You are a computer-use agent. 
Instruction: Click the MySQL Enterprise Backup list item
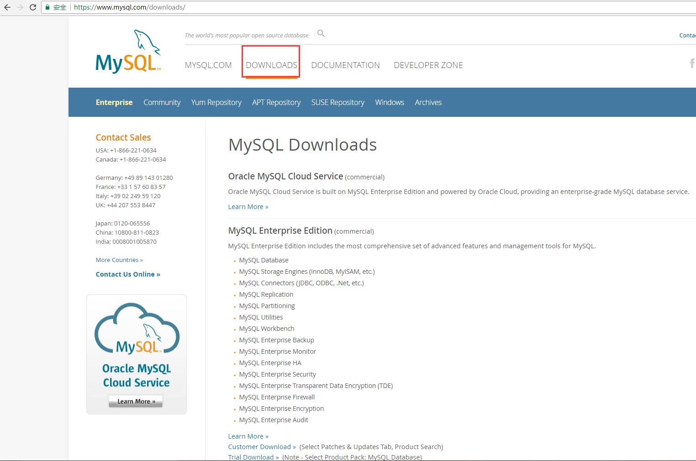277,340
